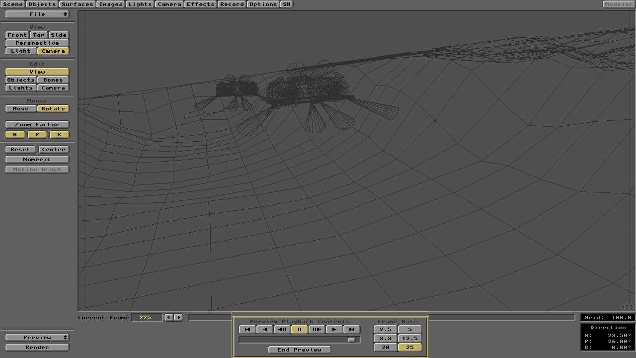Edit Objects in the Edit section

click(21, 80)
